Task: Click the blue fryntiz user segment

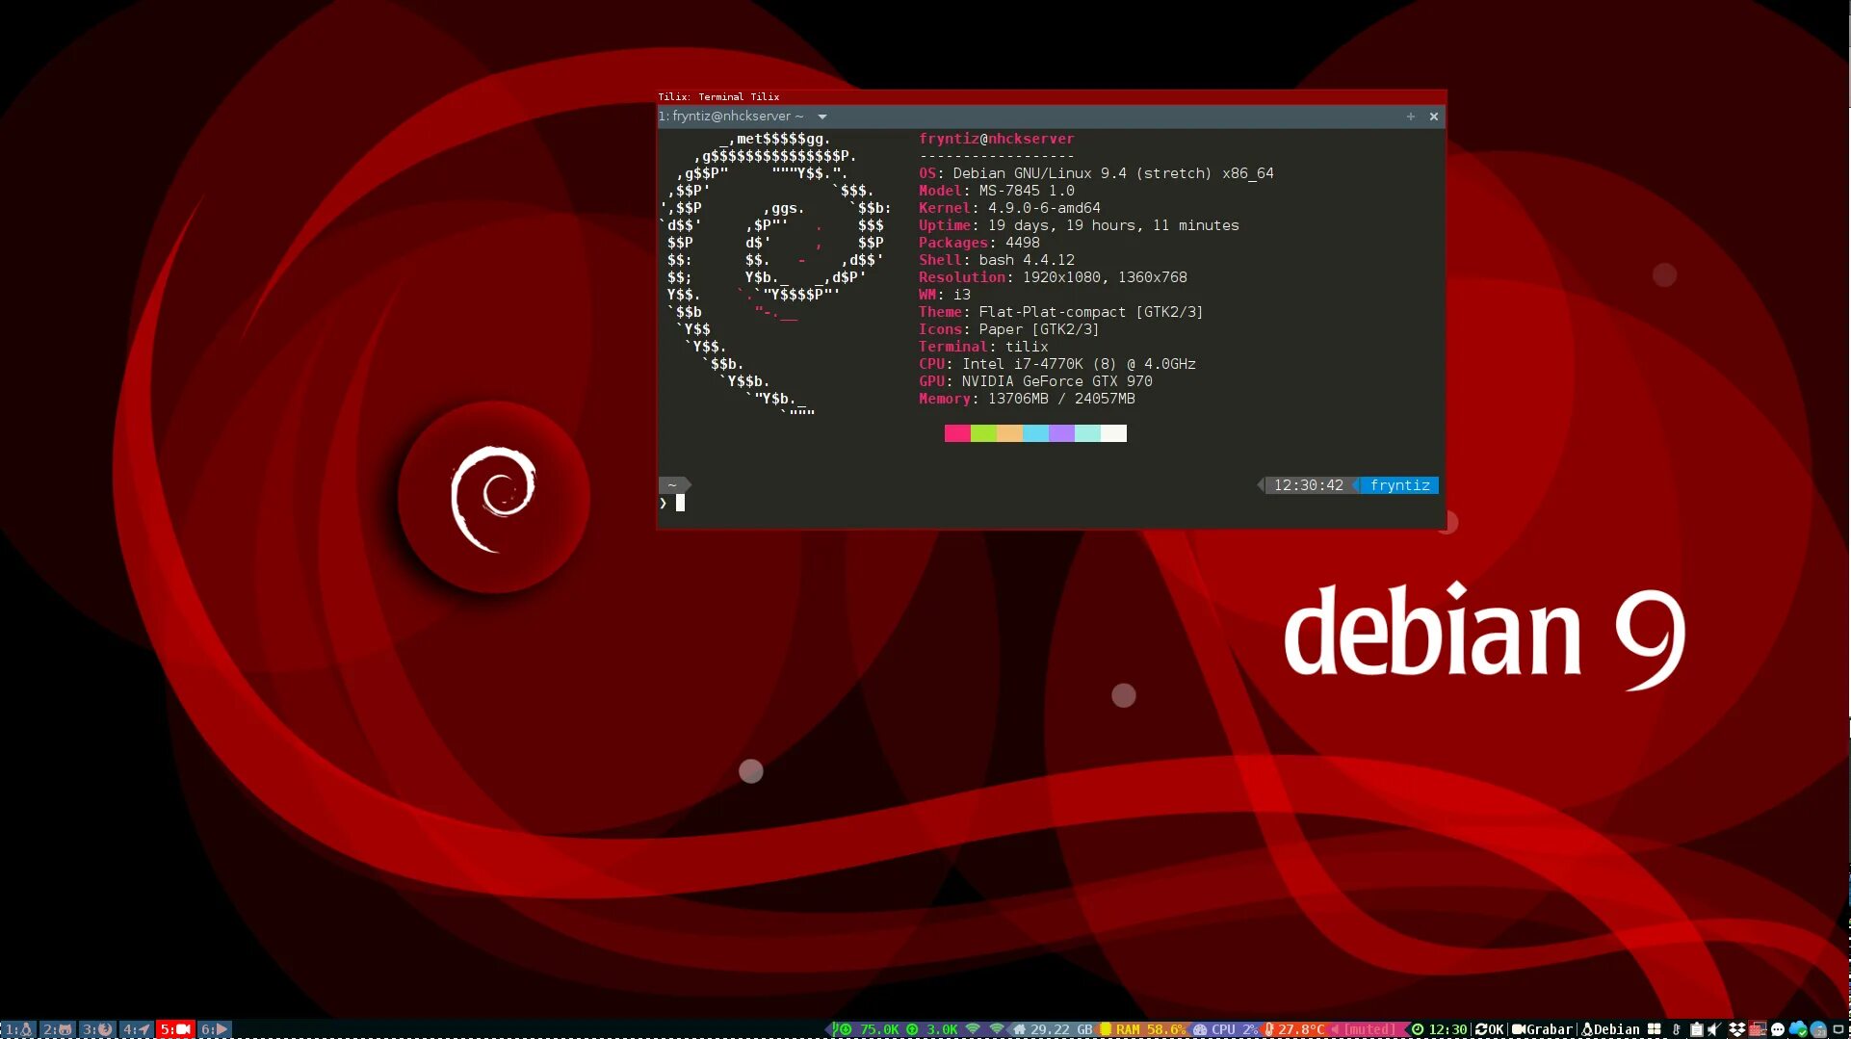Action: pos(1399,485)
